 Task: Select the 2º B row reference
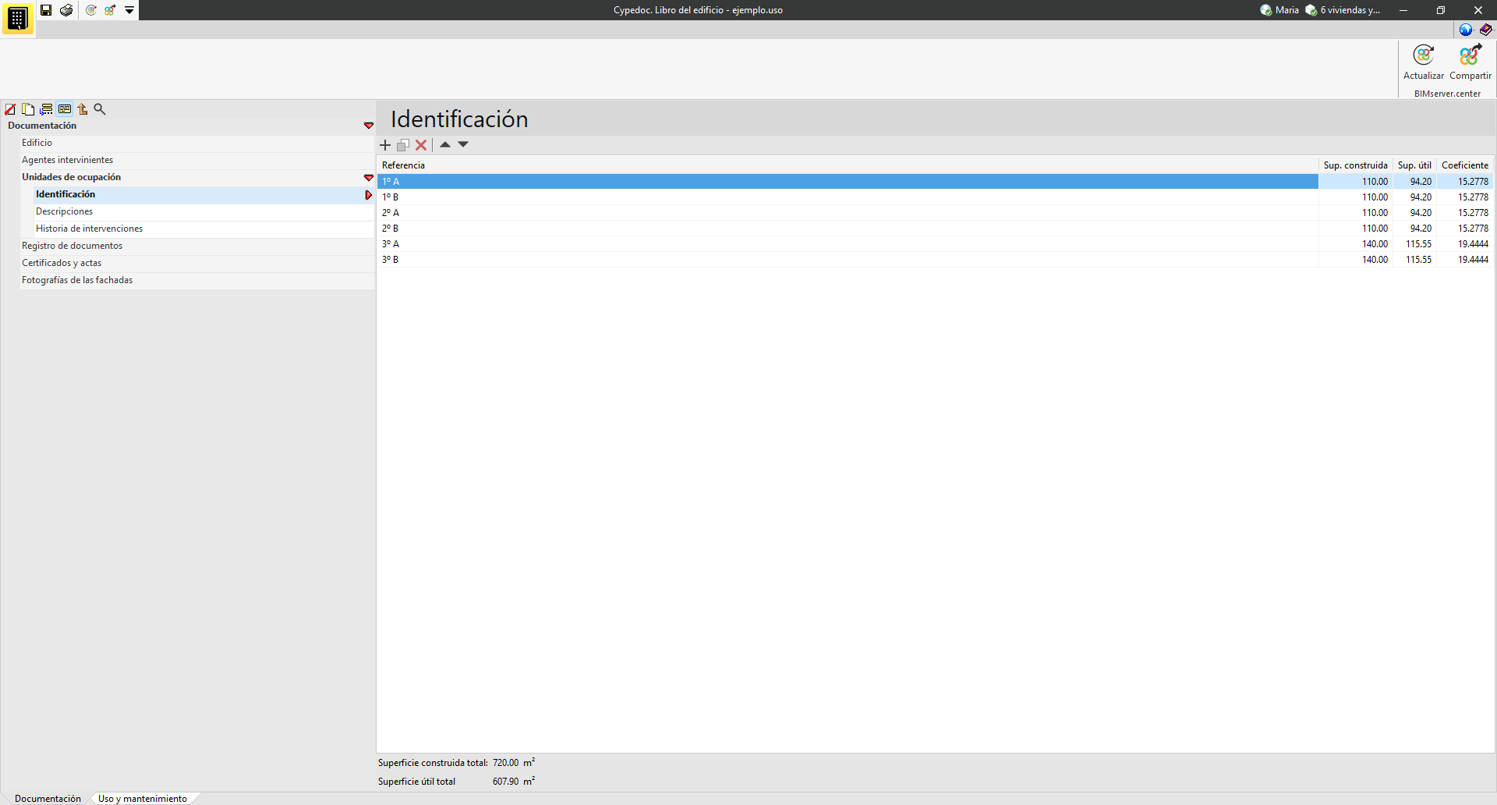click(848, 229)
